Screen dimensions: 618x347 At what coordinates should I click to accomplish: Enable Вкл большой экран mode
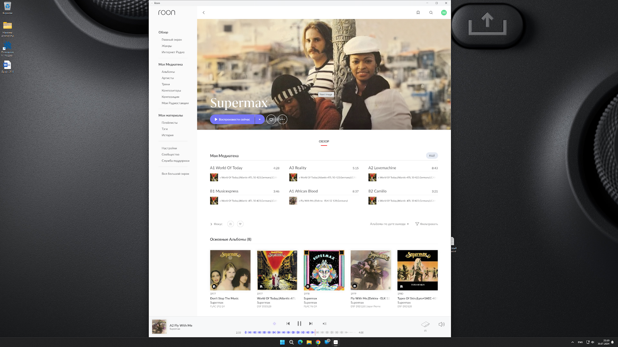(x=175, y=174)
